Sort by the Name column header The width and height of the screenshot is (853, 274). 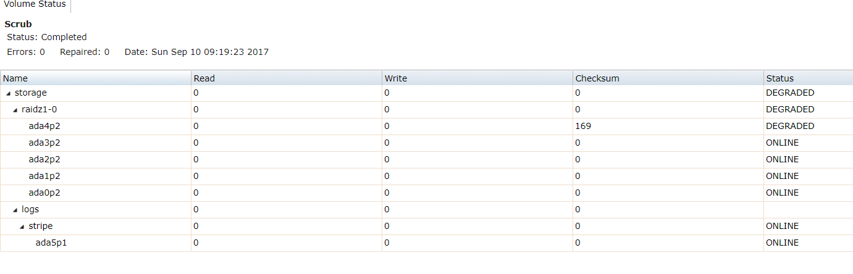pyautogui.click(x=96, y=78)
